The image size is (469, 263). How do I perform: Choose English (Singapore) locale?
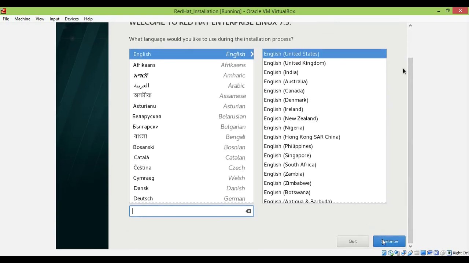(324, 155)
